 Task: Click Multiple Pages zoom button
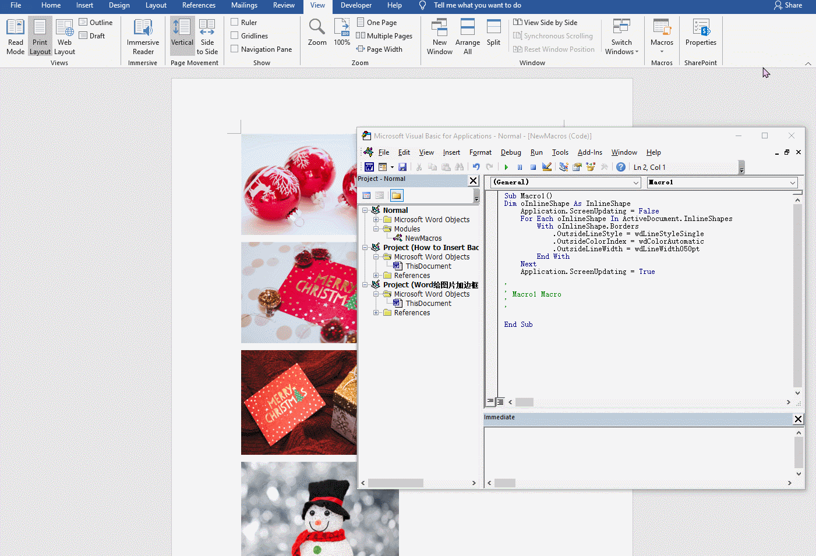point(384,35)
